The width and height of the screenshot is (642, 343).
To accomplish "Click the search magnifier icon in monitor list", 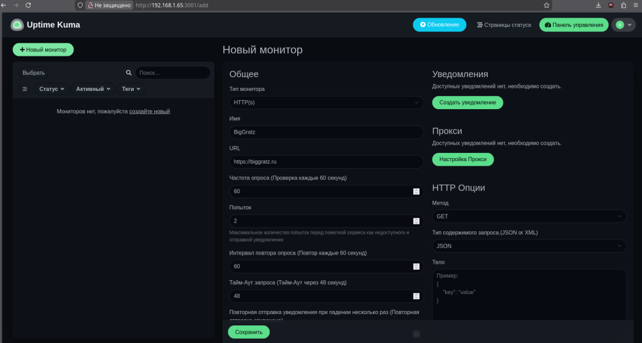I will click(x=129, y=73).
